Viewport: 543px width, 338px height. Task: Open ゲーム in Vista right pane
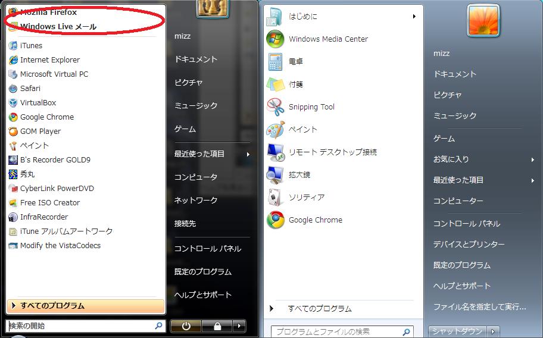coord(185,129)
